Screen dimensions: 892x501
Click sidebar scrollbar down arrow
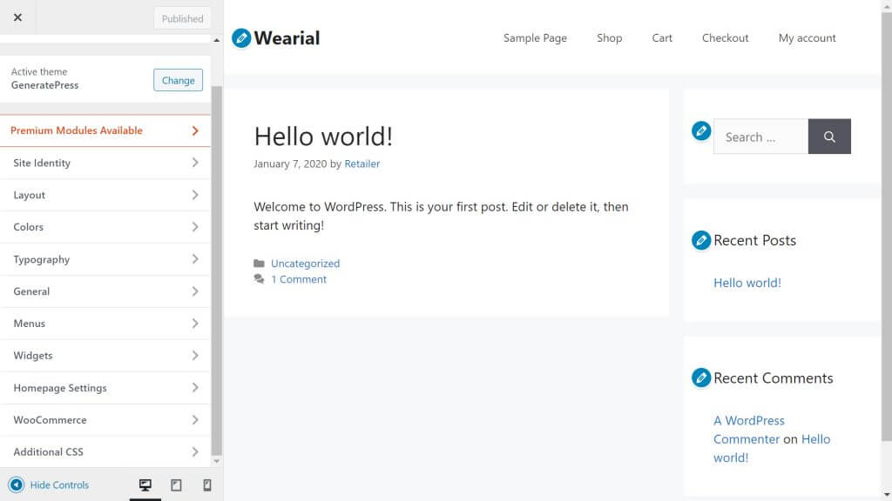[x=216, y=461]
